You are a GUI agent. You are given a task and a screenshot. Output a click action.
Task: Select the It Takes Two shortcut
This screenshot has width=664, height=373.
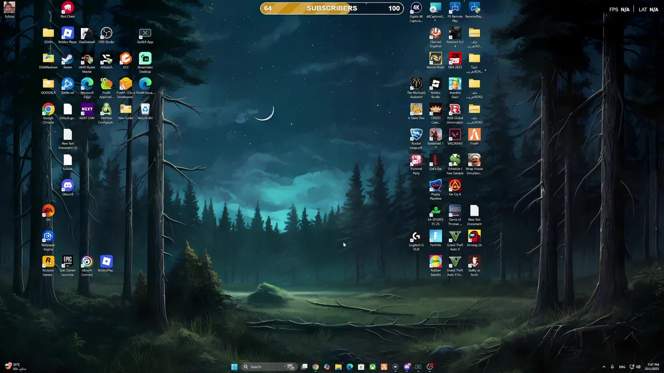(416, 112)
